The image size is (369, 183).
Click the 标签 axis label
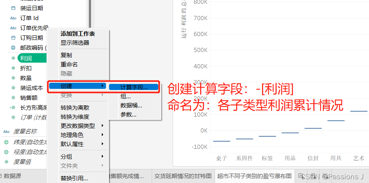pyautogui.click(x=267, y=158)
